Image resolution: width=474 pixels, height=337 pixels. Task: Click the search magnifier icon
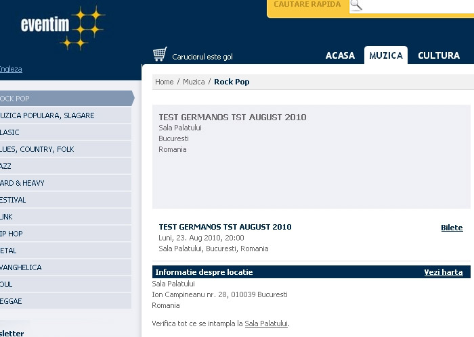(356, 5)
